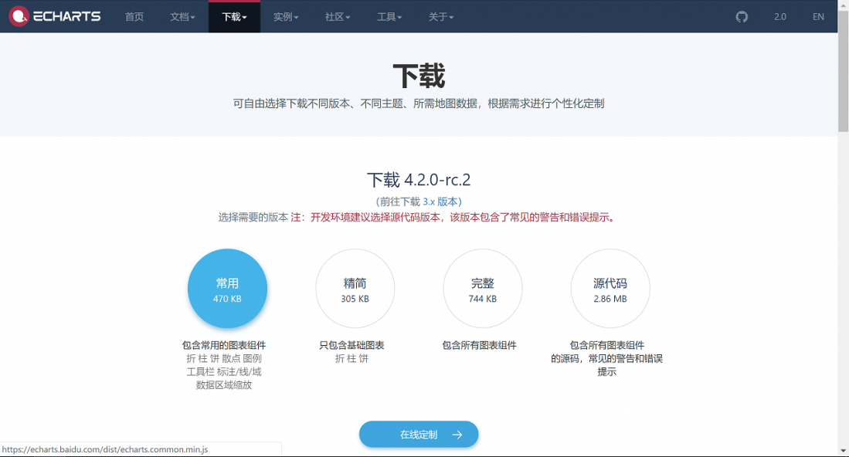Click the 工具栏 标注/线/域 text
The image size is (849, 457).
click(224, 371)
